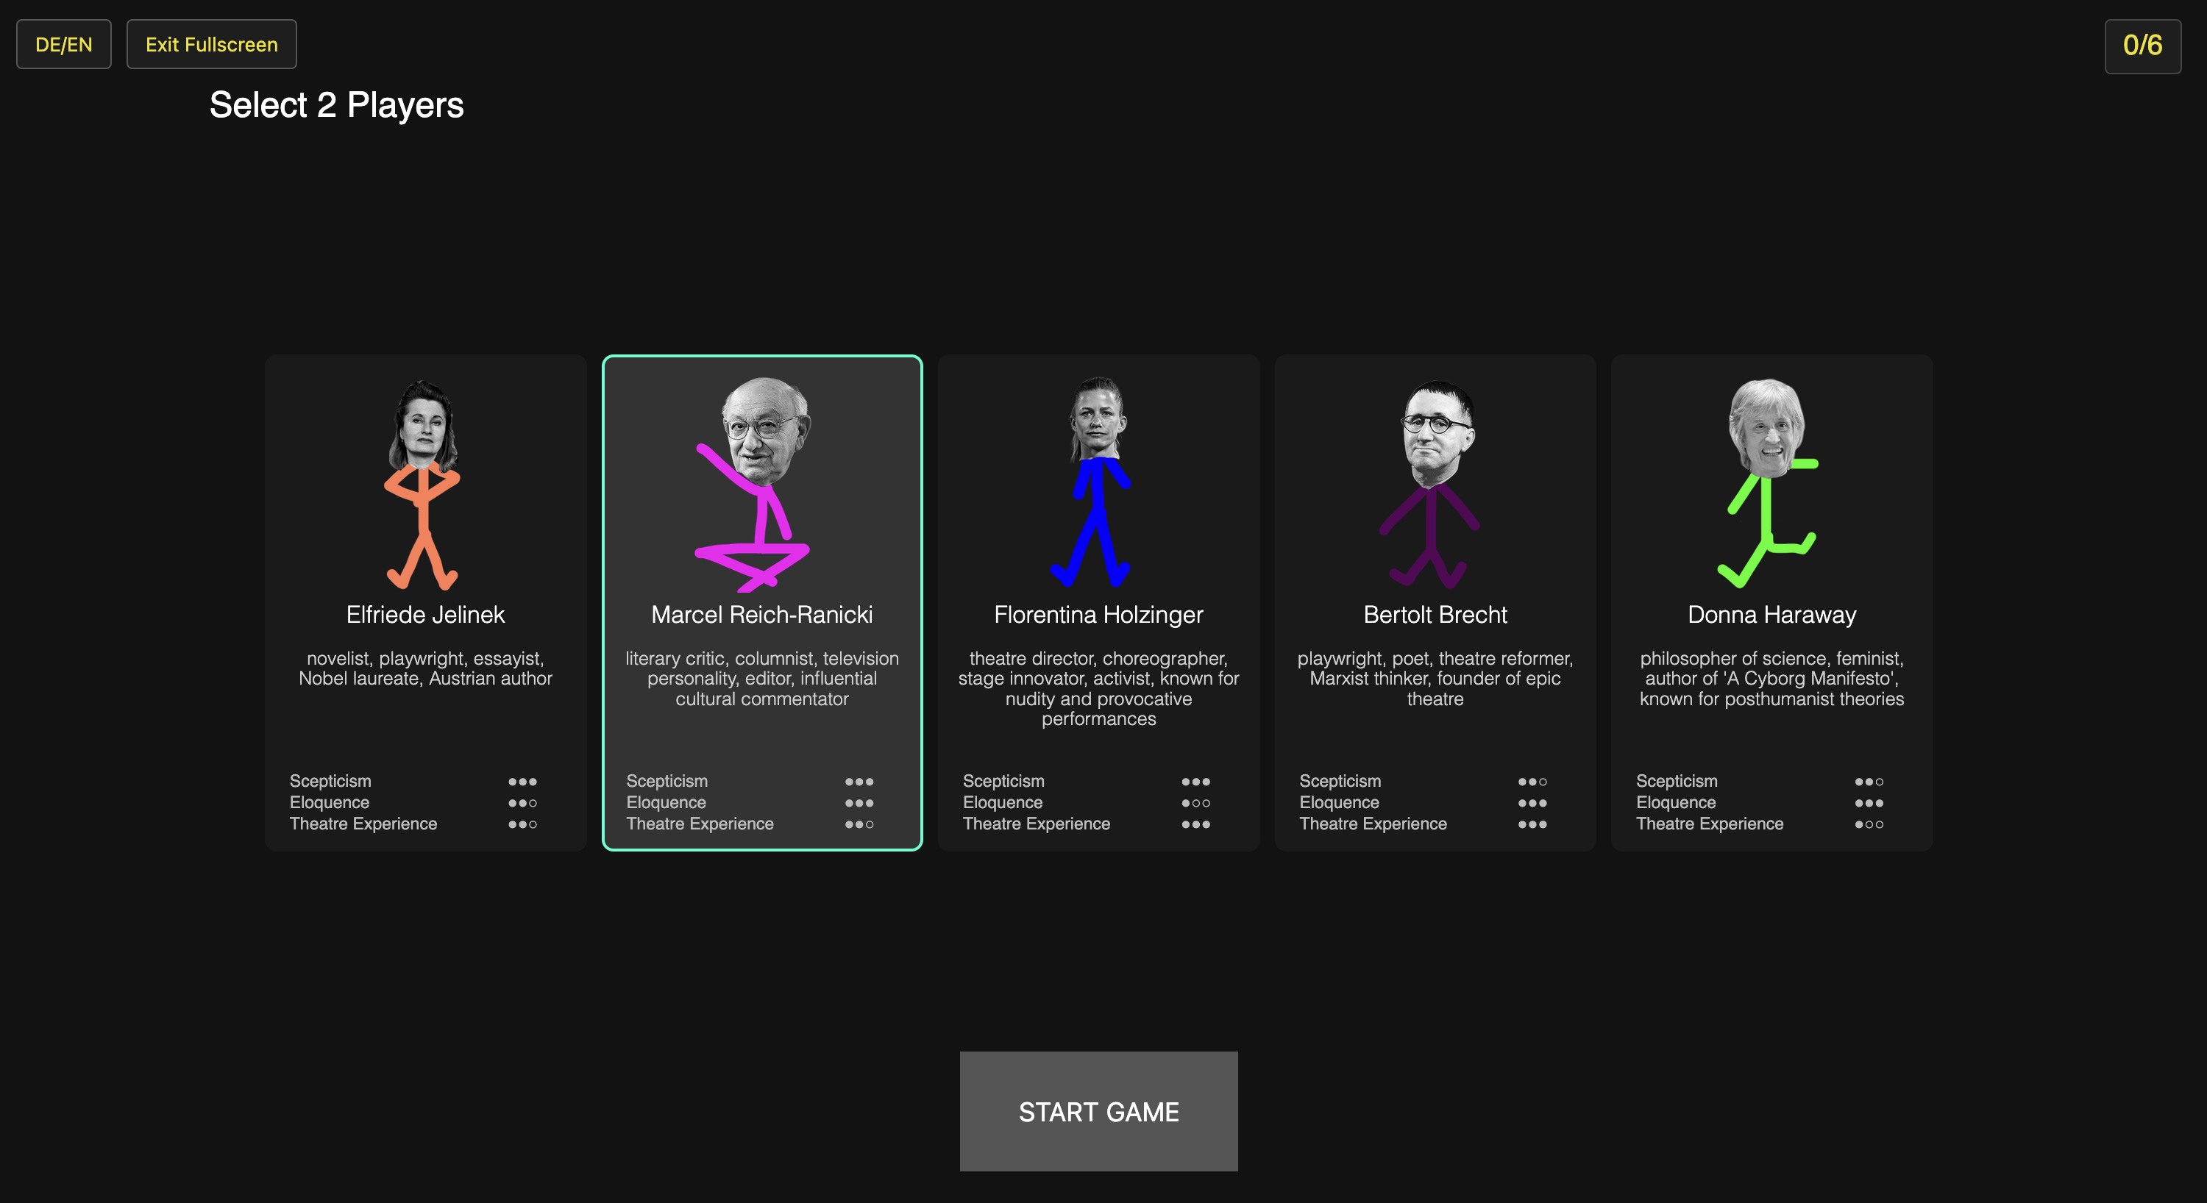Click Brecht's playwright description text

[x=1435, y=679]
